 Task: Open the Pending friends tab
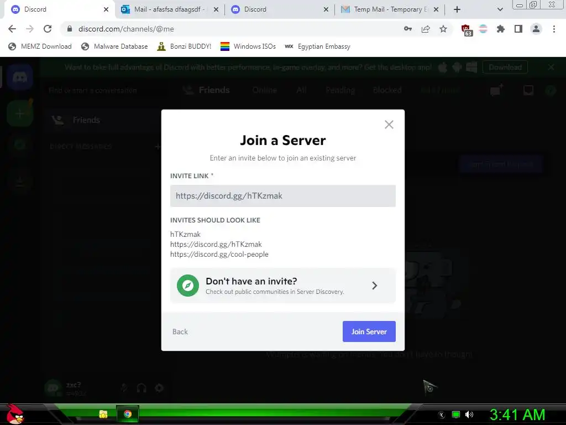(340, 90)
